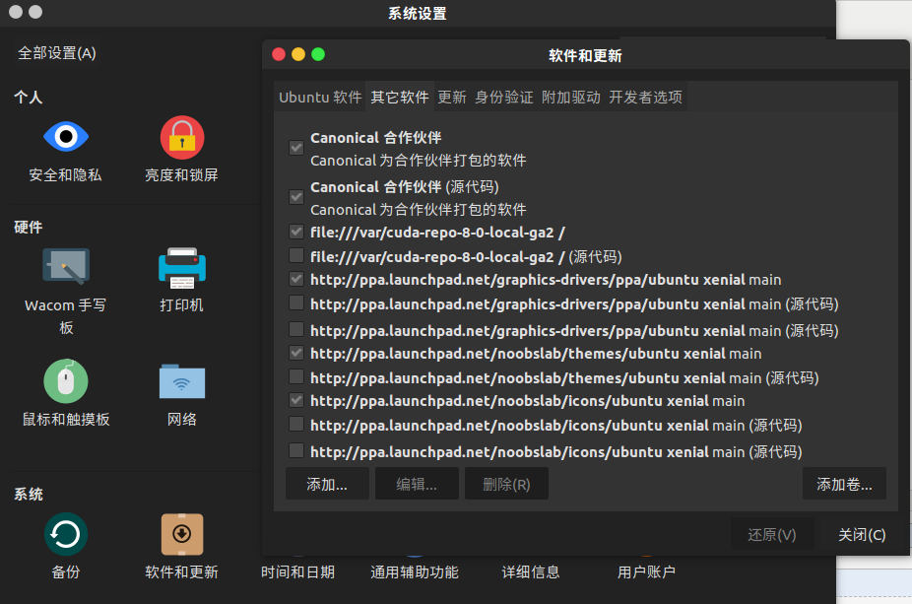Uncheck cuda-repo-8-0-local-ga2 binary source checkbox
The height and width of the screenshot is (604, 912).
point(296,232)
